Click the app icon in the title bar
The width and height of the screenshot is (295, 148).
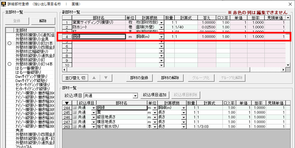(4, 3)
